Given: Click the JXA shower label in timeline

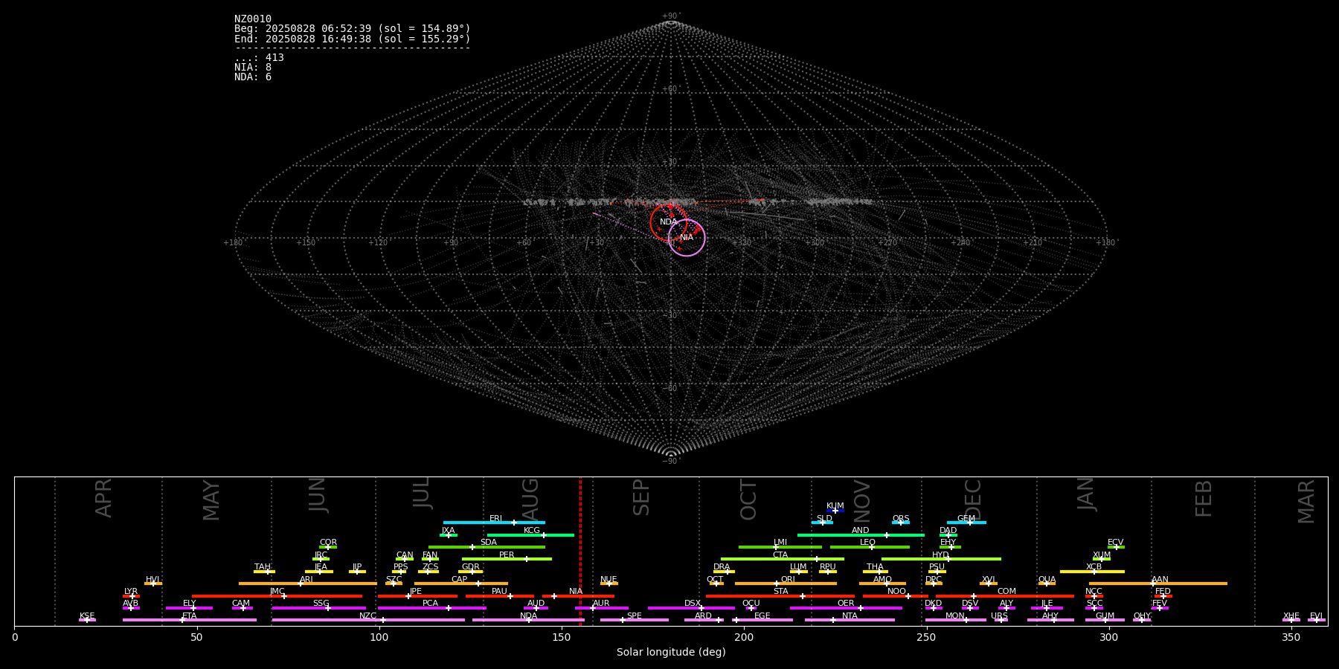Looking at the screenshot, I should 448,531.
